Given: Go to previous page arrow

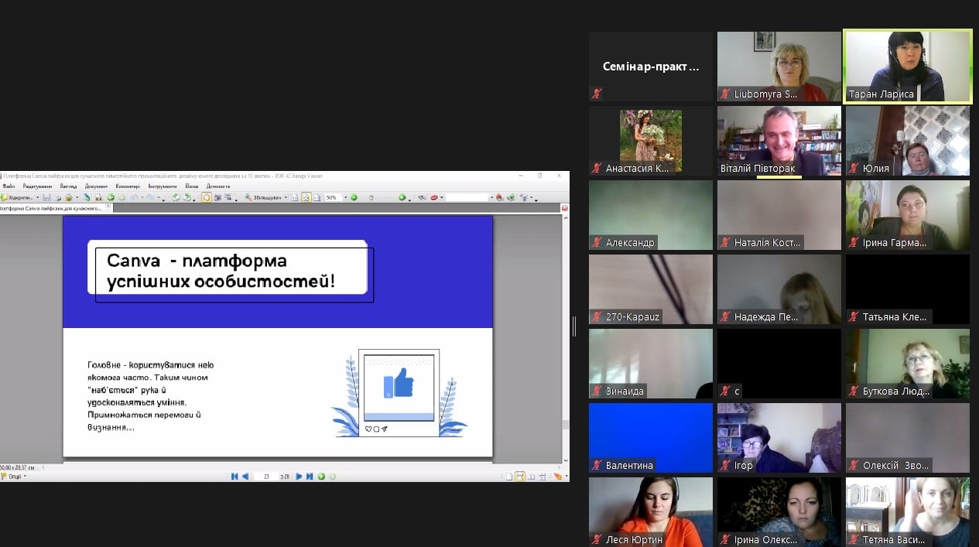Looking at the screenshot, I should click(x=245, y=477).
